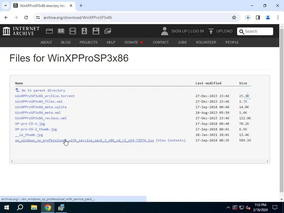Open File Explorer from taskbar

[x=34, y=207]
